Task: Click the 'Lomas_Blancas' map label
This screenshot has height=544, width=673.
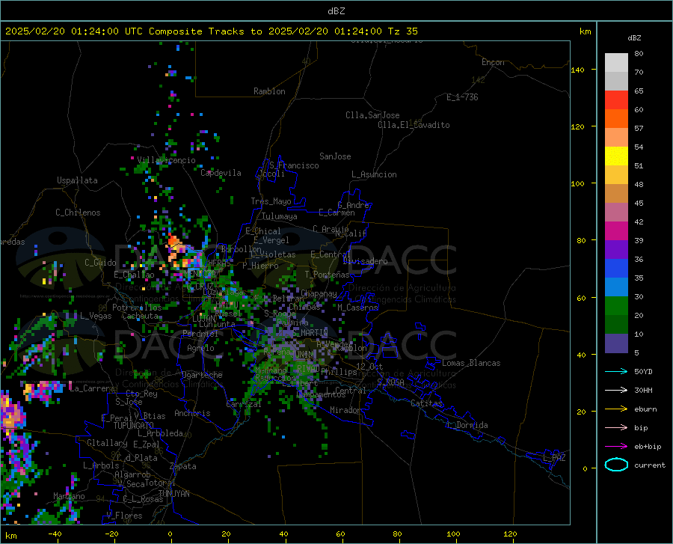Action: pos(471,363)
